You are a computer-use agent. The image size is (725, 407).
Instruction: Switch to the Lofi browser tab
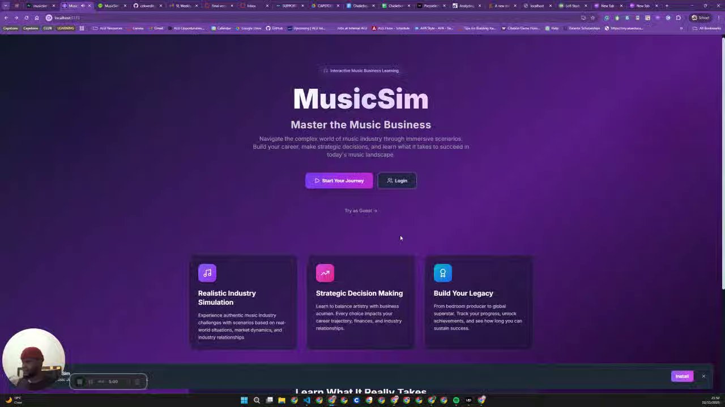click(572, 6)
